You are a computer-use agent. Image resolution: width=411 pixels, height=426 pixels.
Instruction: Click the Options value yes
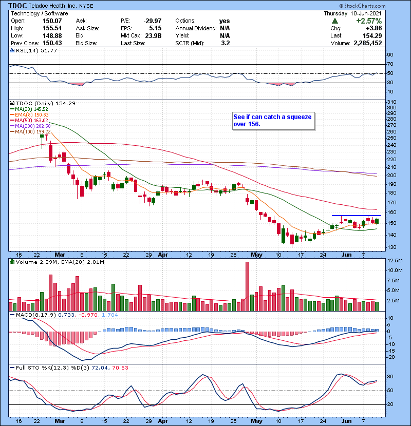225,21
